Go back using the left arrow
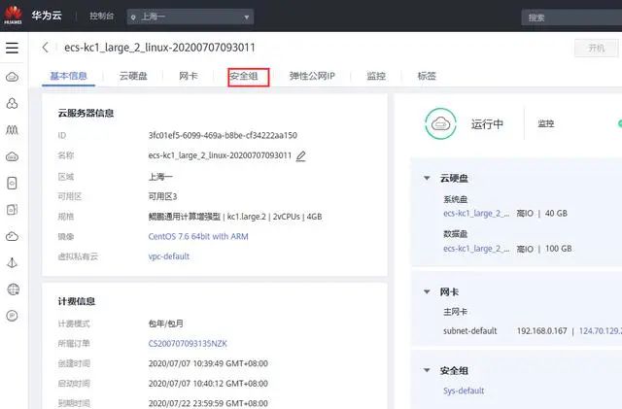This screenshot has width=622, height=409. [46, 48]
